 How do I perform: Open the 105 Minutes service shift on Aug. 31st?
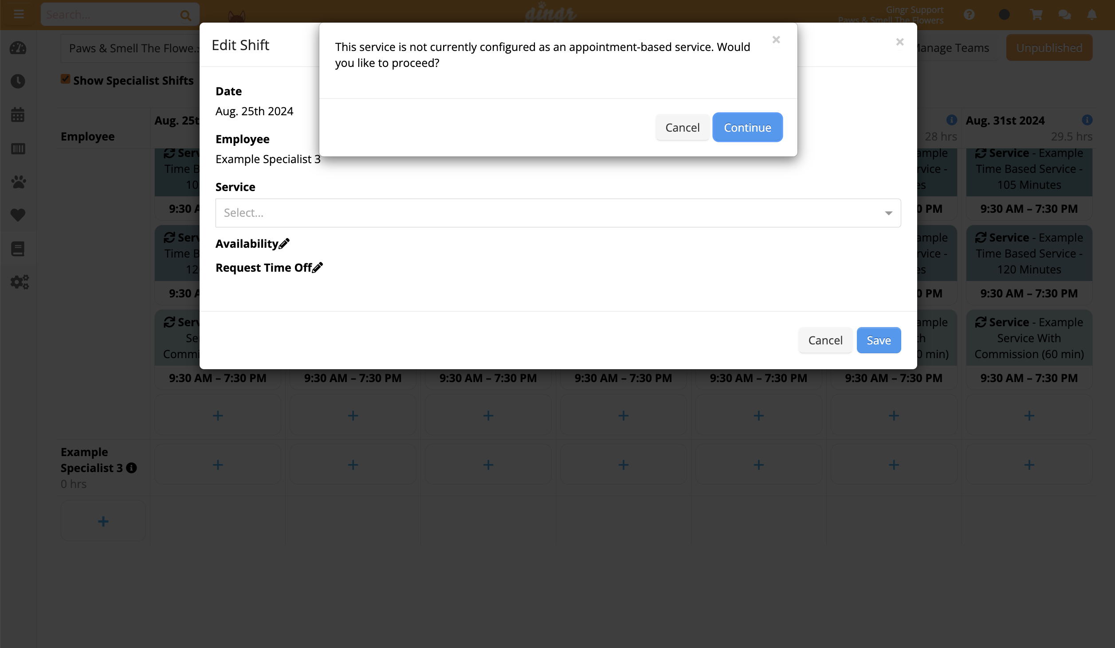pos(1029,184)
